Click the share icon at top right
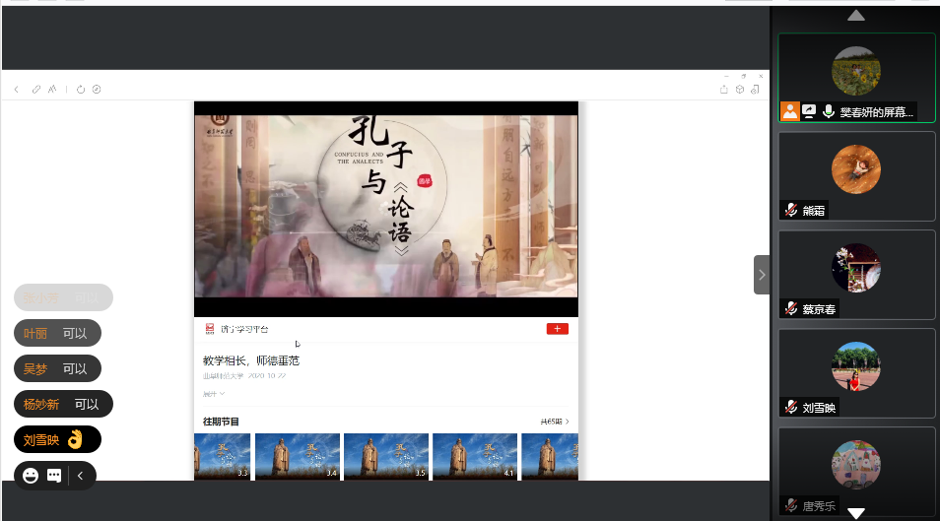 click(x=724, y=90)
